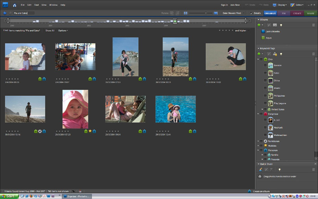Select the baby in pink hat thumbnail

(x=75, y=109)
